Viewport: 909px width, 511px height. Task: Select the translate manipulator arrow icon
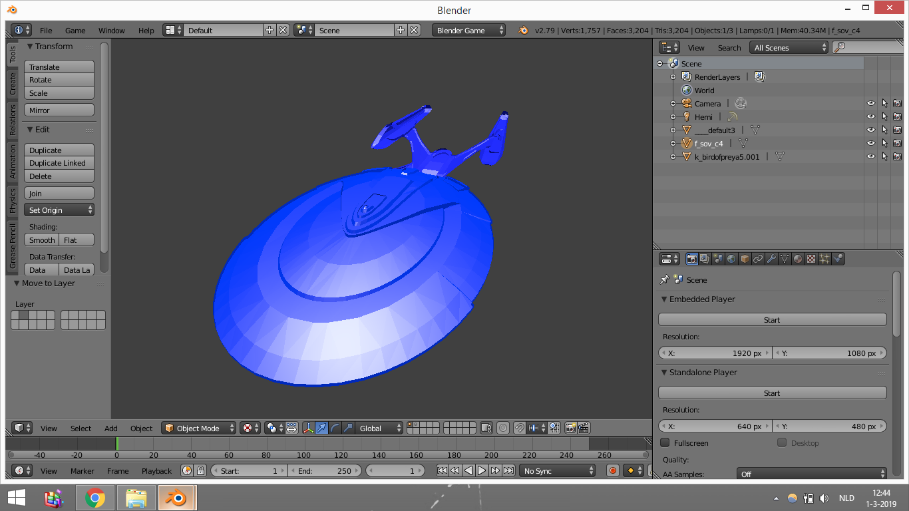click(322, 428)
